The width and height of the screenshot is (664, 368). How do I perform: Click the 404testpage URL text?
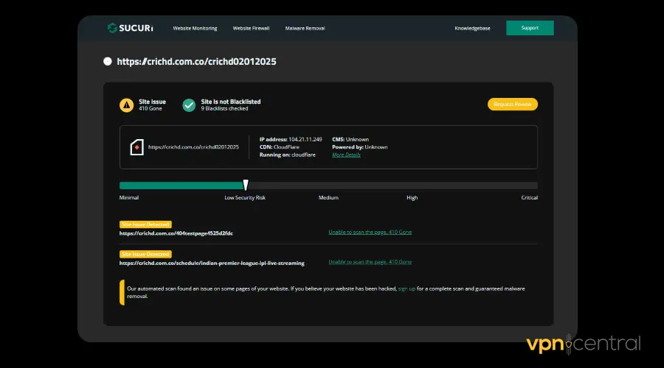176,233
